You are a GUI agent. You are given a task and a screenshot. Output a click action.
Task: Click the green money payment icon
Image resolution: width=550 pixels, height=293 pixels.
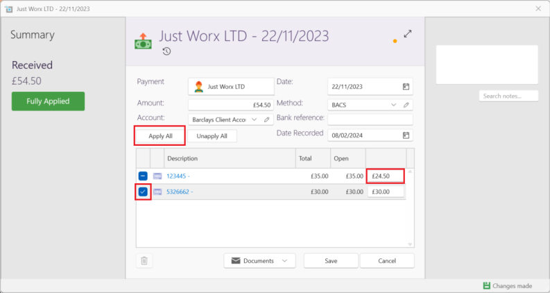143,41
